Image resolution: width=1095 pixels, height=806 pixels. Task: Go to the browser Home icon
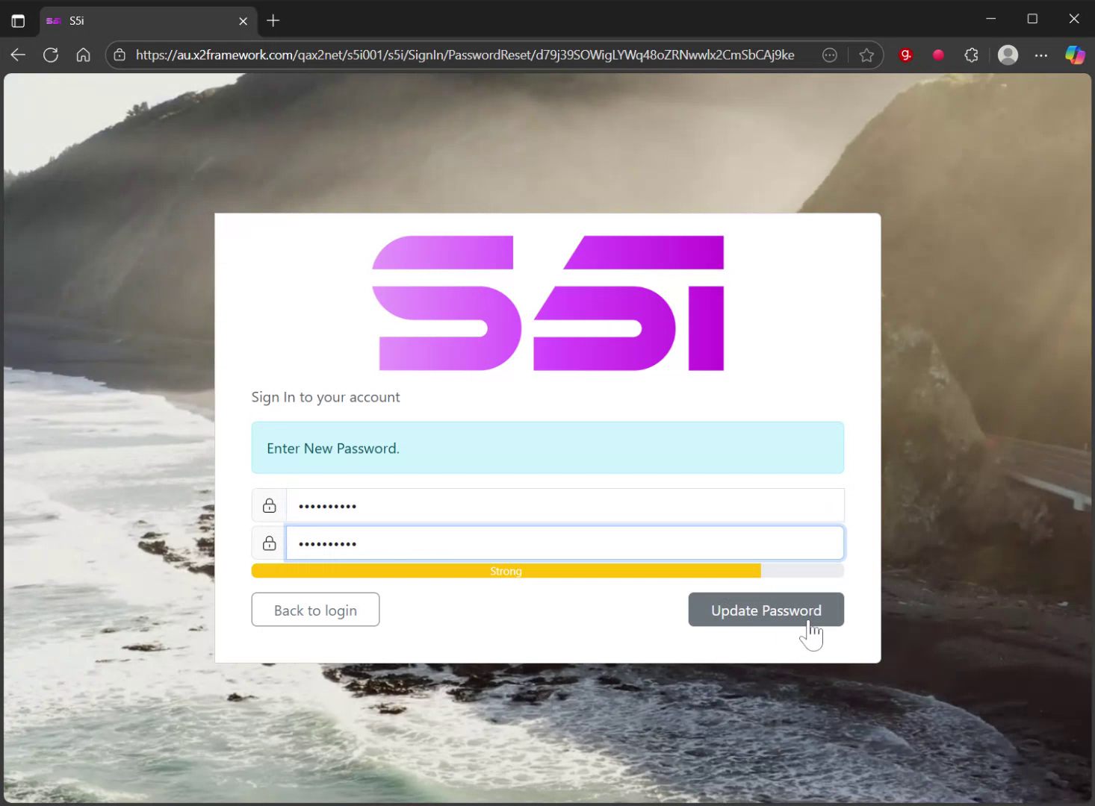(84, 54)
